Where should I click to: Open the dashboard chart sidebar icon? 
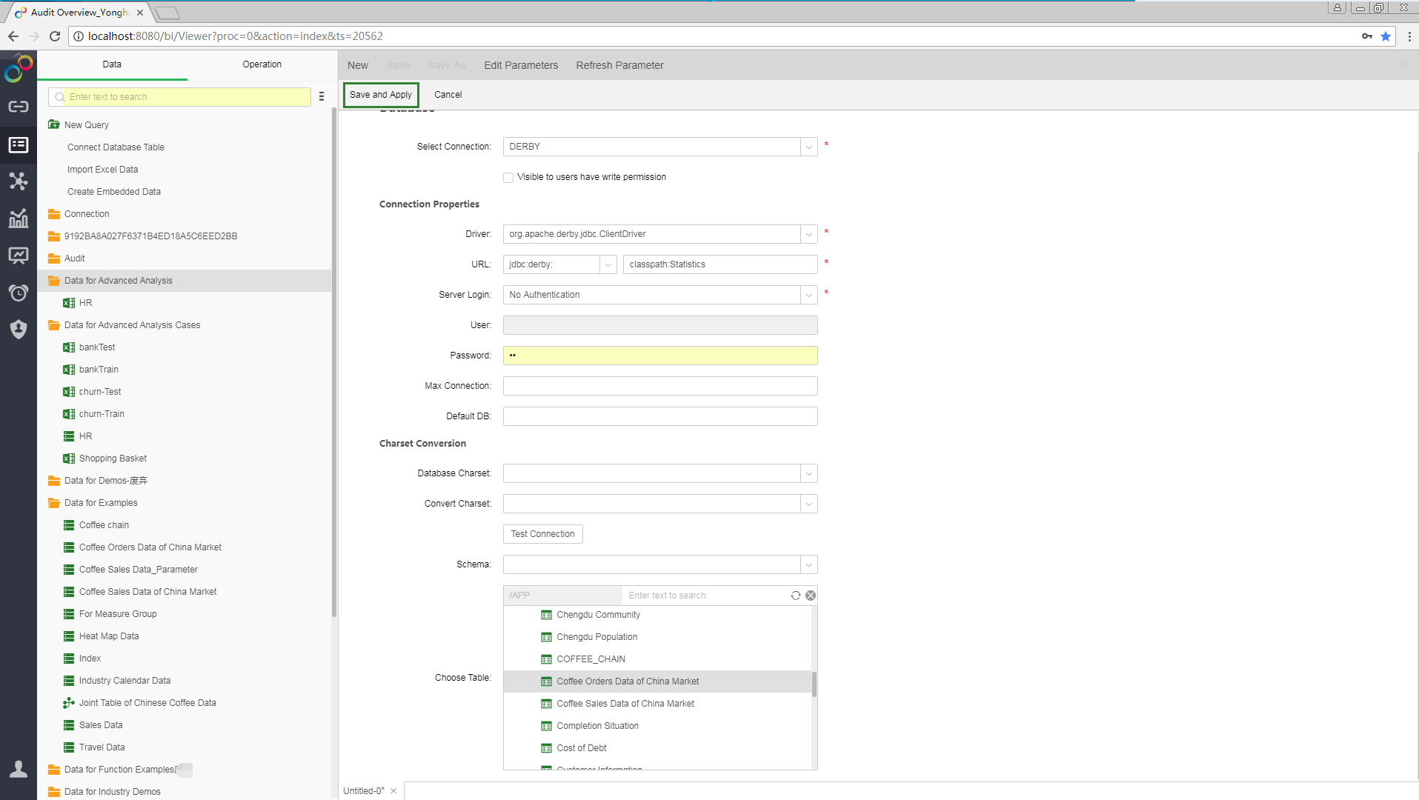click(x=19, y=219)
